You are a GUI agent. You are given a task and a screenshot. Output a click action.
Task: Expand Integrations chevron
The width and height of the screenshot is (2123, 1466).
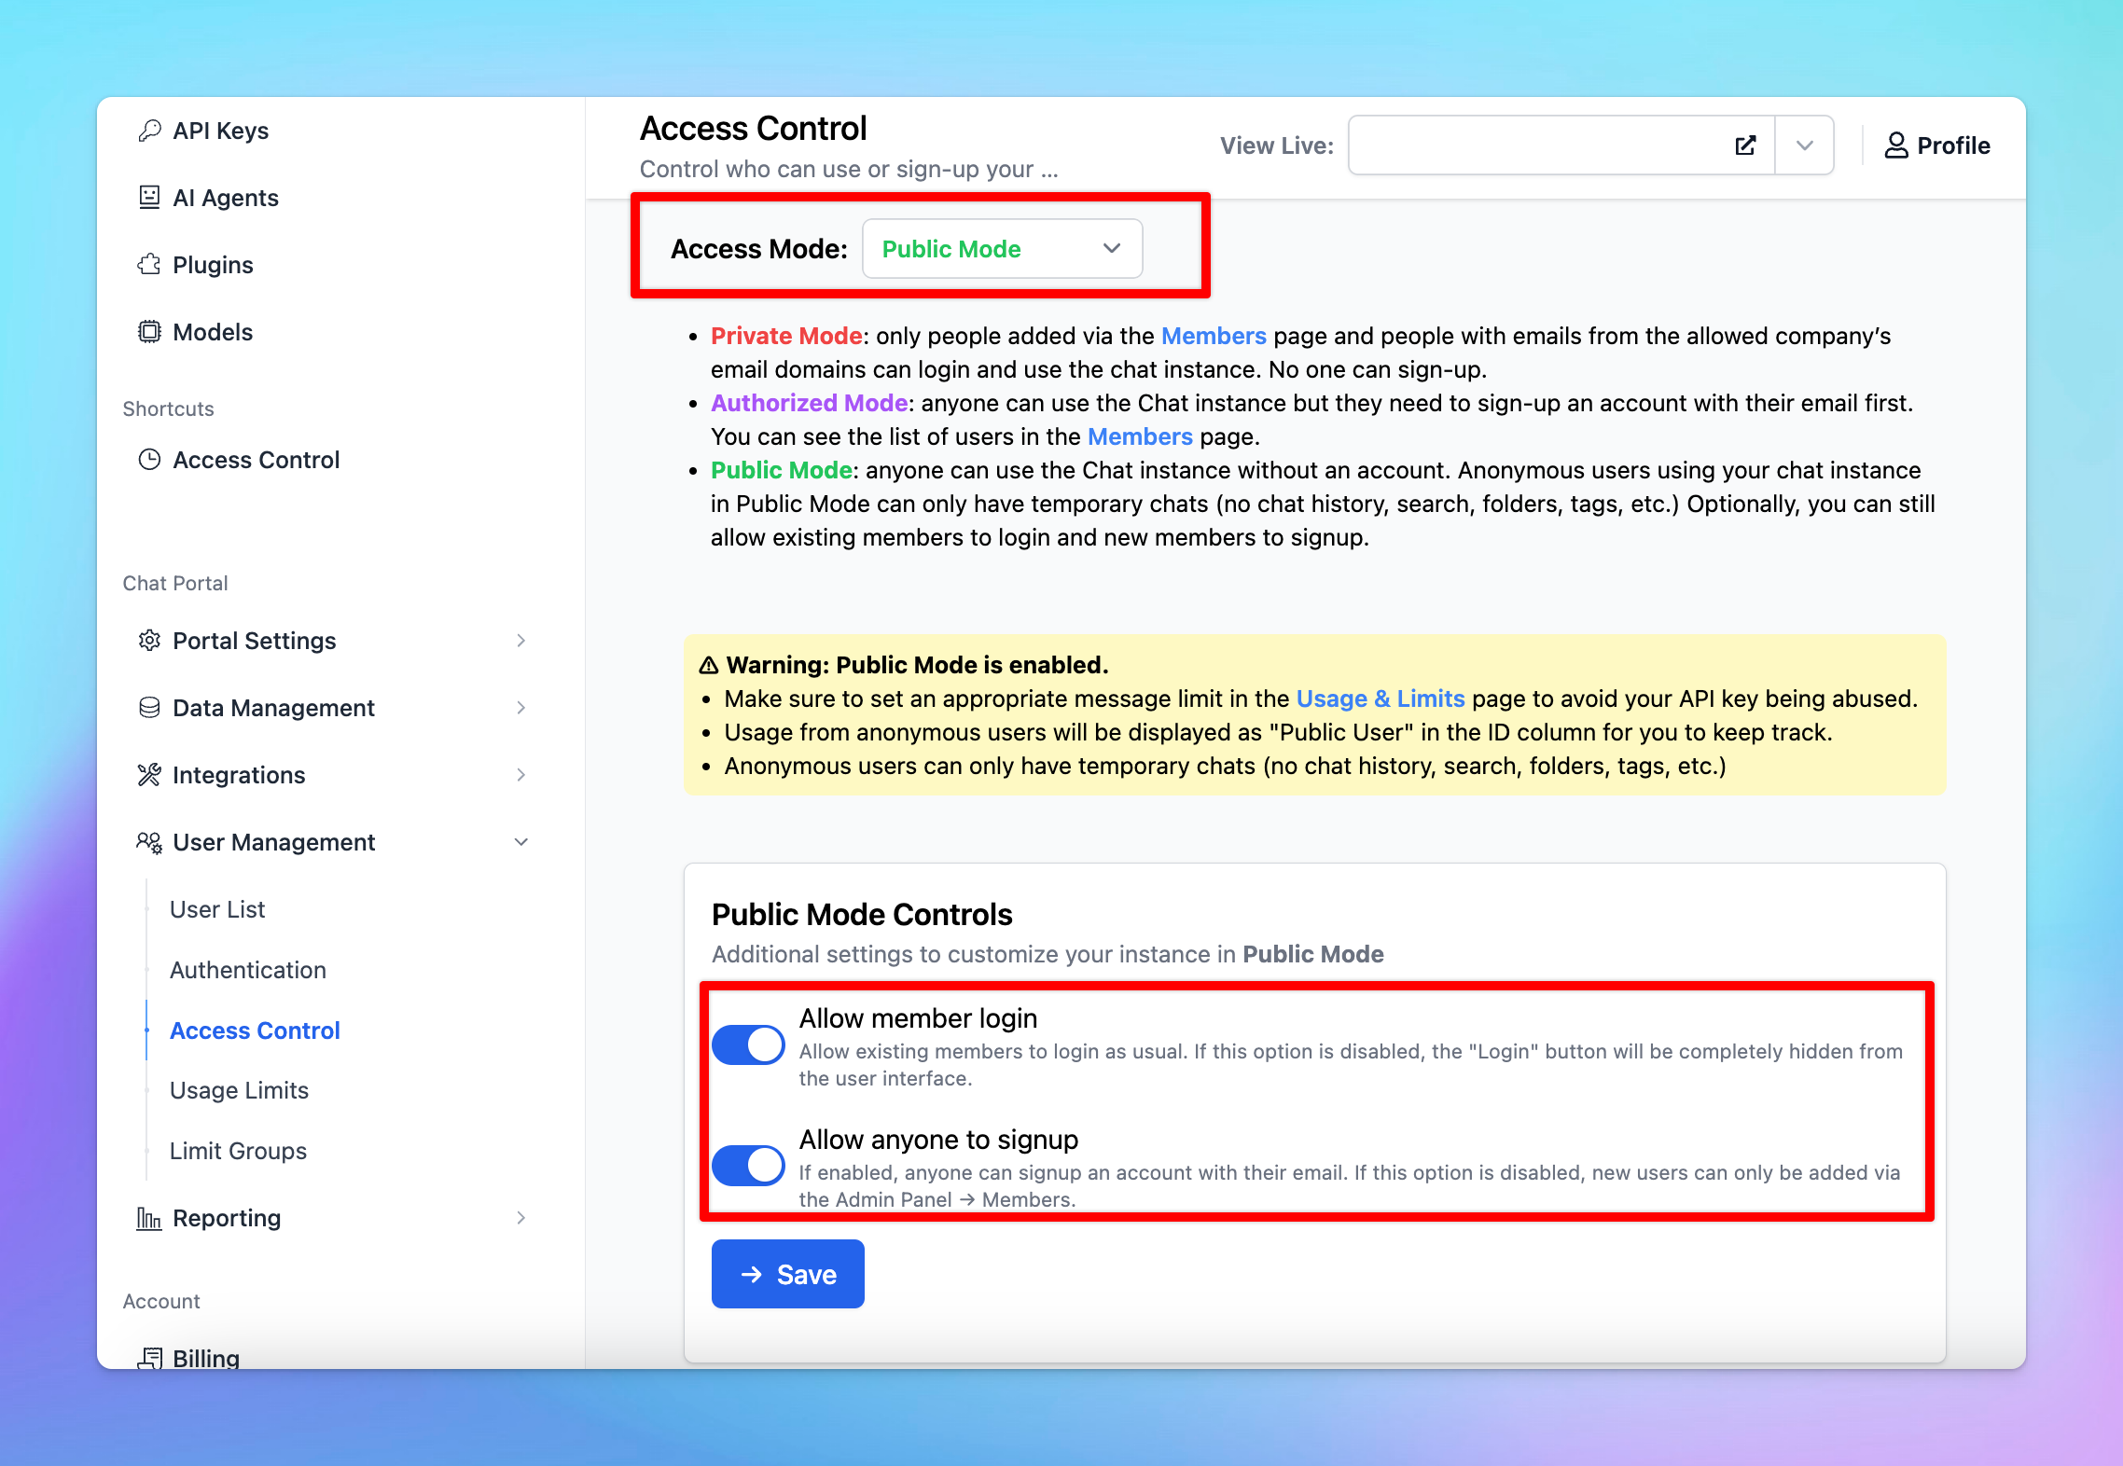point(521,775)
